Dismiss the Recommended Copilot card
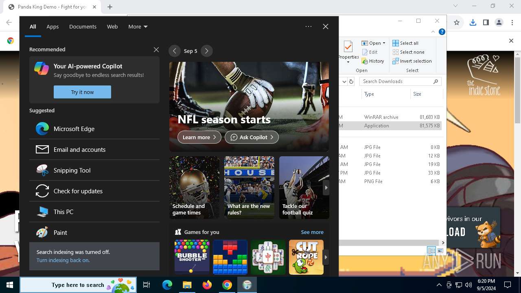The height and width of the screenshot is (293, 521). (x=156, y=49)
